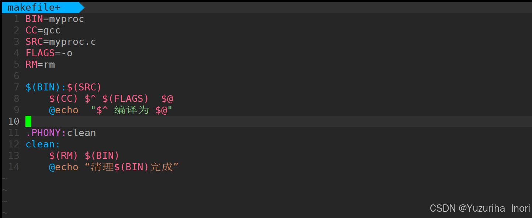The width and height of the screenshot is (532, 218).
Task: Click the $(CC) variable on line 8
Action: pos(63,99)
